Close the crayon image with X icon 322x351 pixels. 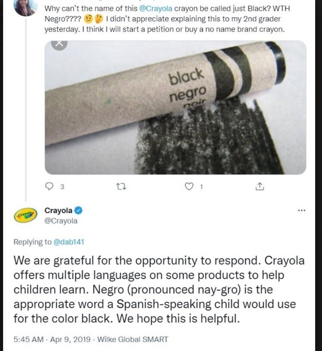60,43
